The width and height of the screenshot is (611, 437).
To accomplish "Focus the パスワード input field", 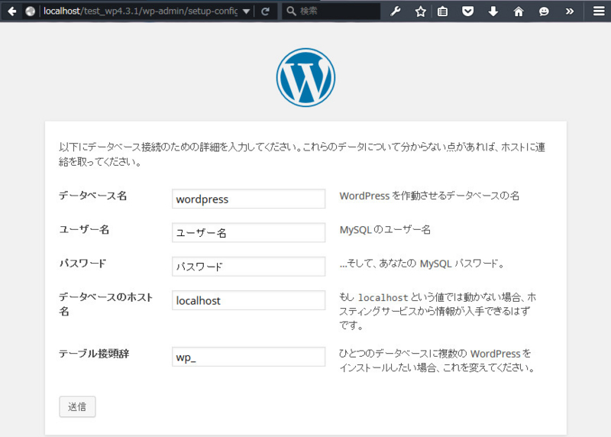I will (249, 267).
